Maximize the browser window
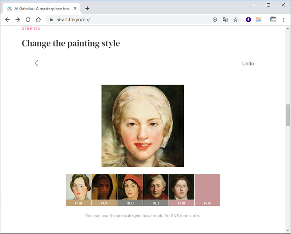This screenshot has height=234, width=291. coord(268,5)
